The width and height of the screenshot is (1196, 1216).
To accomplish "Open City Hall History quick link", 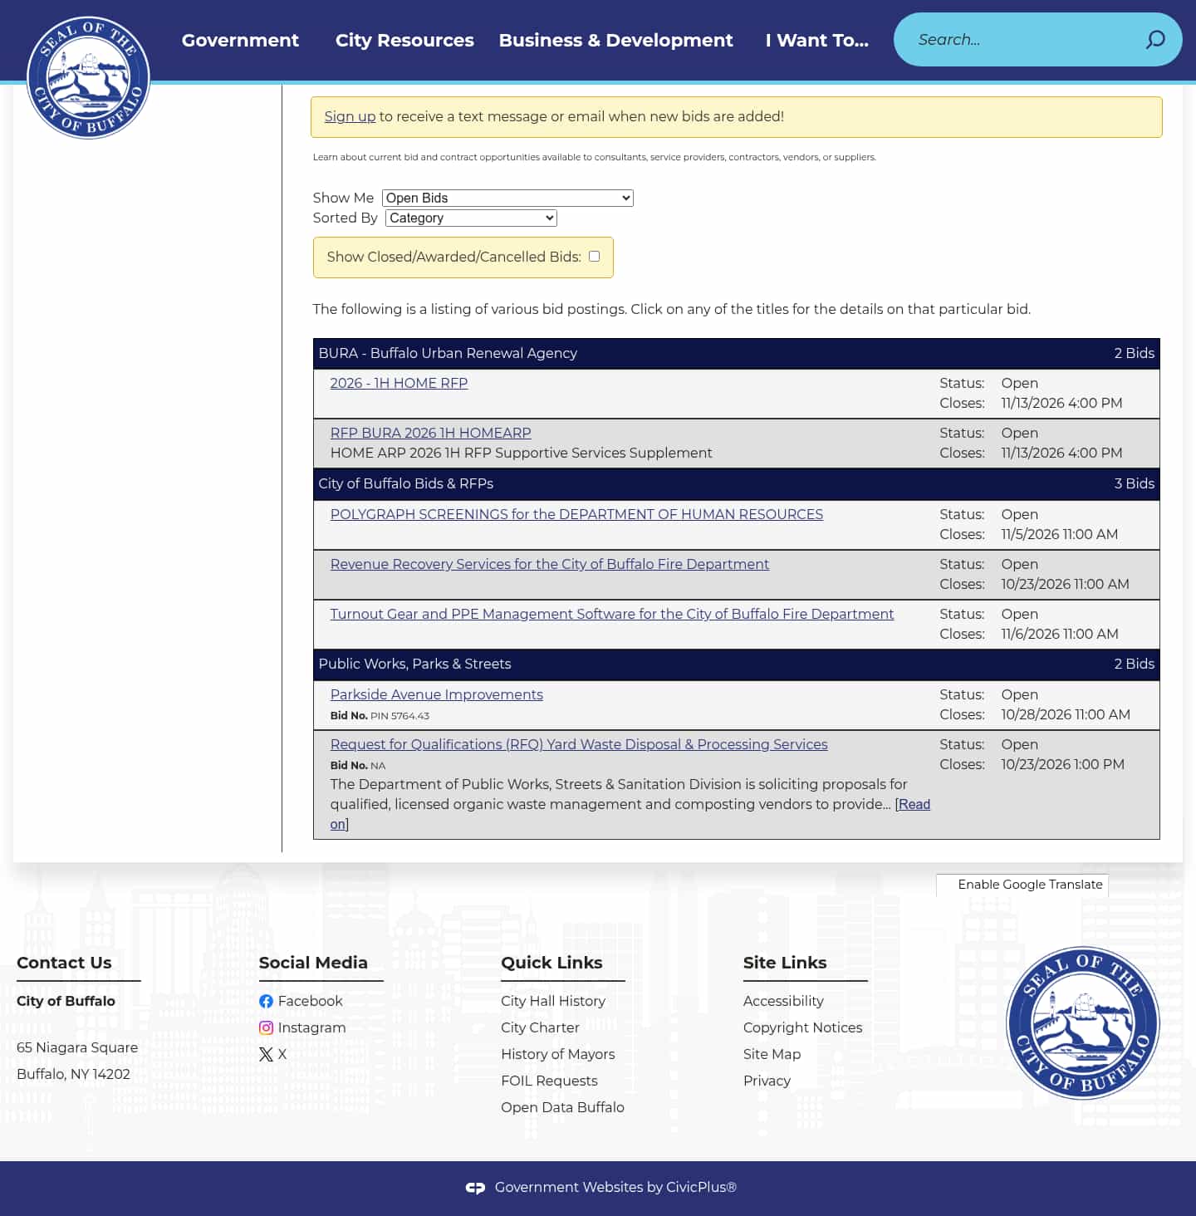I will (x=553, y=1002).
